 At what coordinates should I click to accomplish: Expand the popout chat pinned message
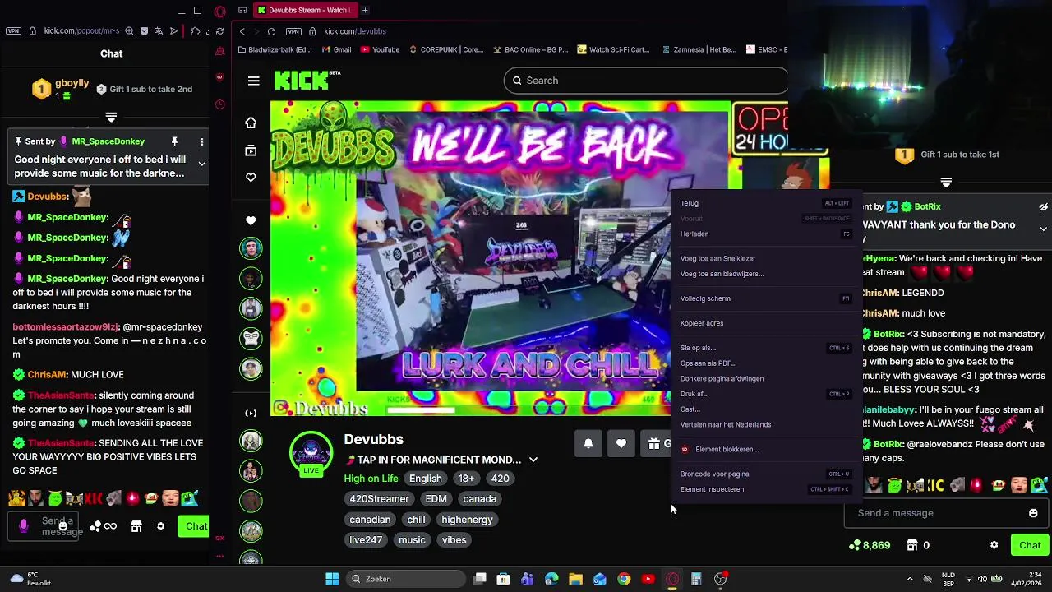[201, 164]
